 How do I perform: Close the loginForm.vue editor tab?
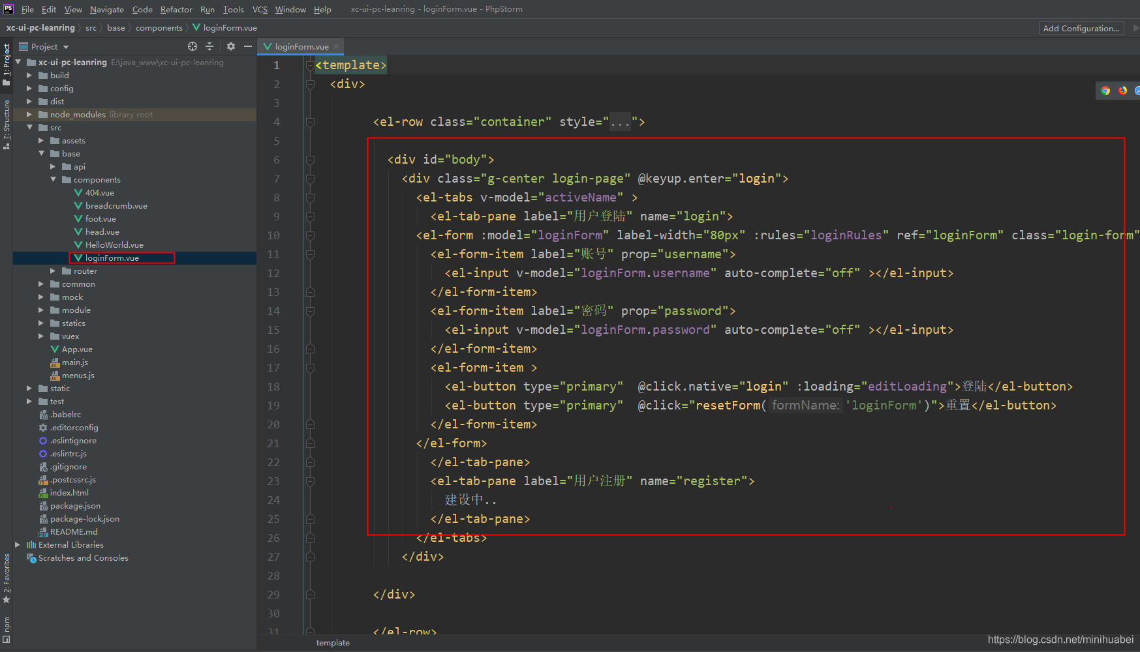tap(336, 46)
